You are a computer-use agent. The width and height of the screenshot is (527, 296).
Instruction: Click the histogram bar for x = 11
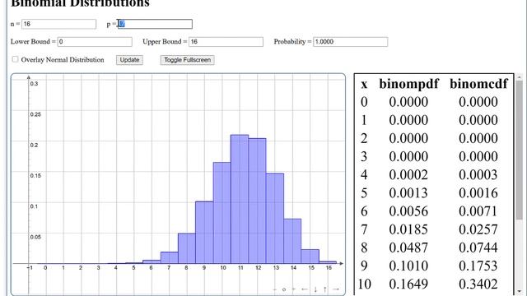240,199
